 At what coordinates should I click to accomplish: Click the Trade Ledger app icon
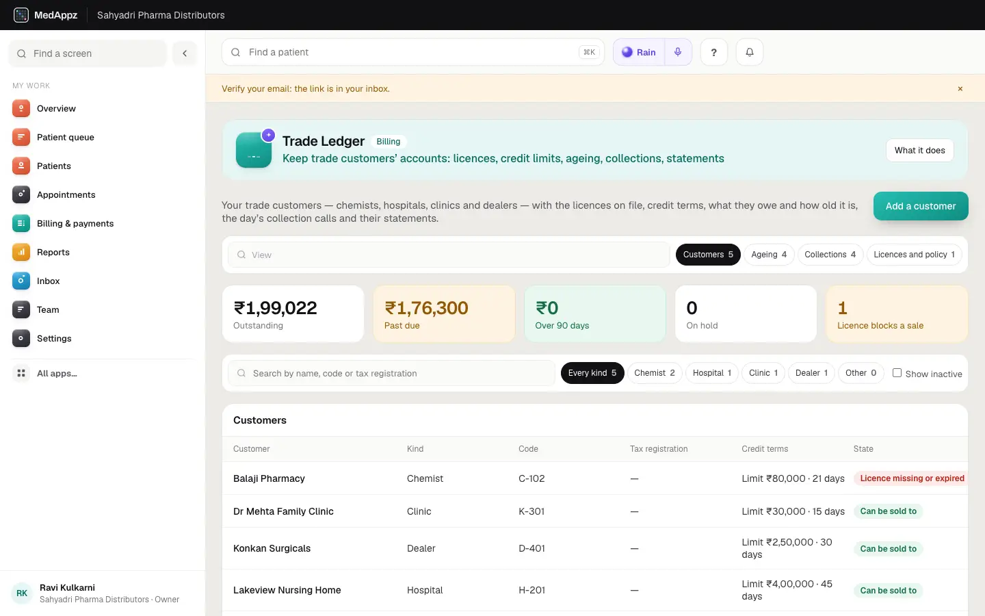(254, 150)
